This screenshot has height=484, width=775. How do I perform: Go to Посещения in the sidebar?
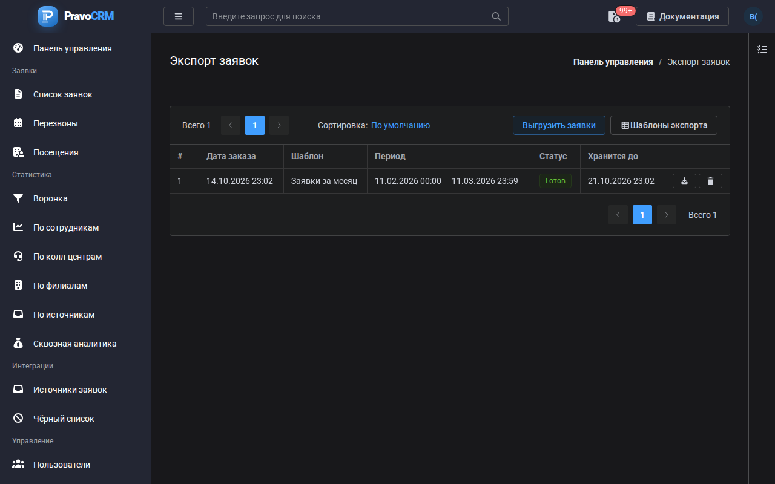point(76,152)
